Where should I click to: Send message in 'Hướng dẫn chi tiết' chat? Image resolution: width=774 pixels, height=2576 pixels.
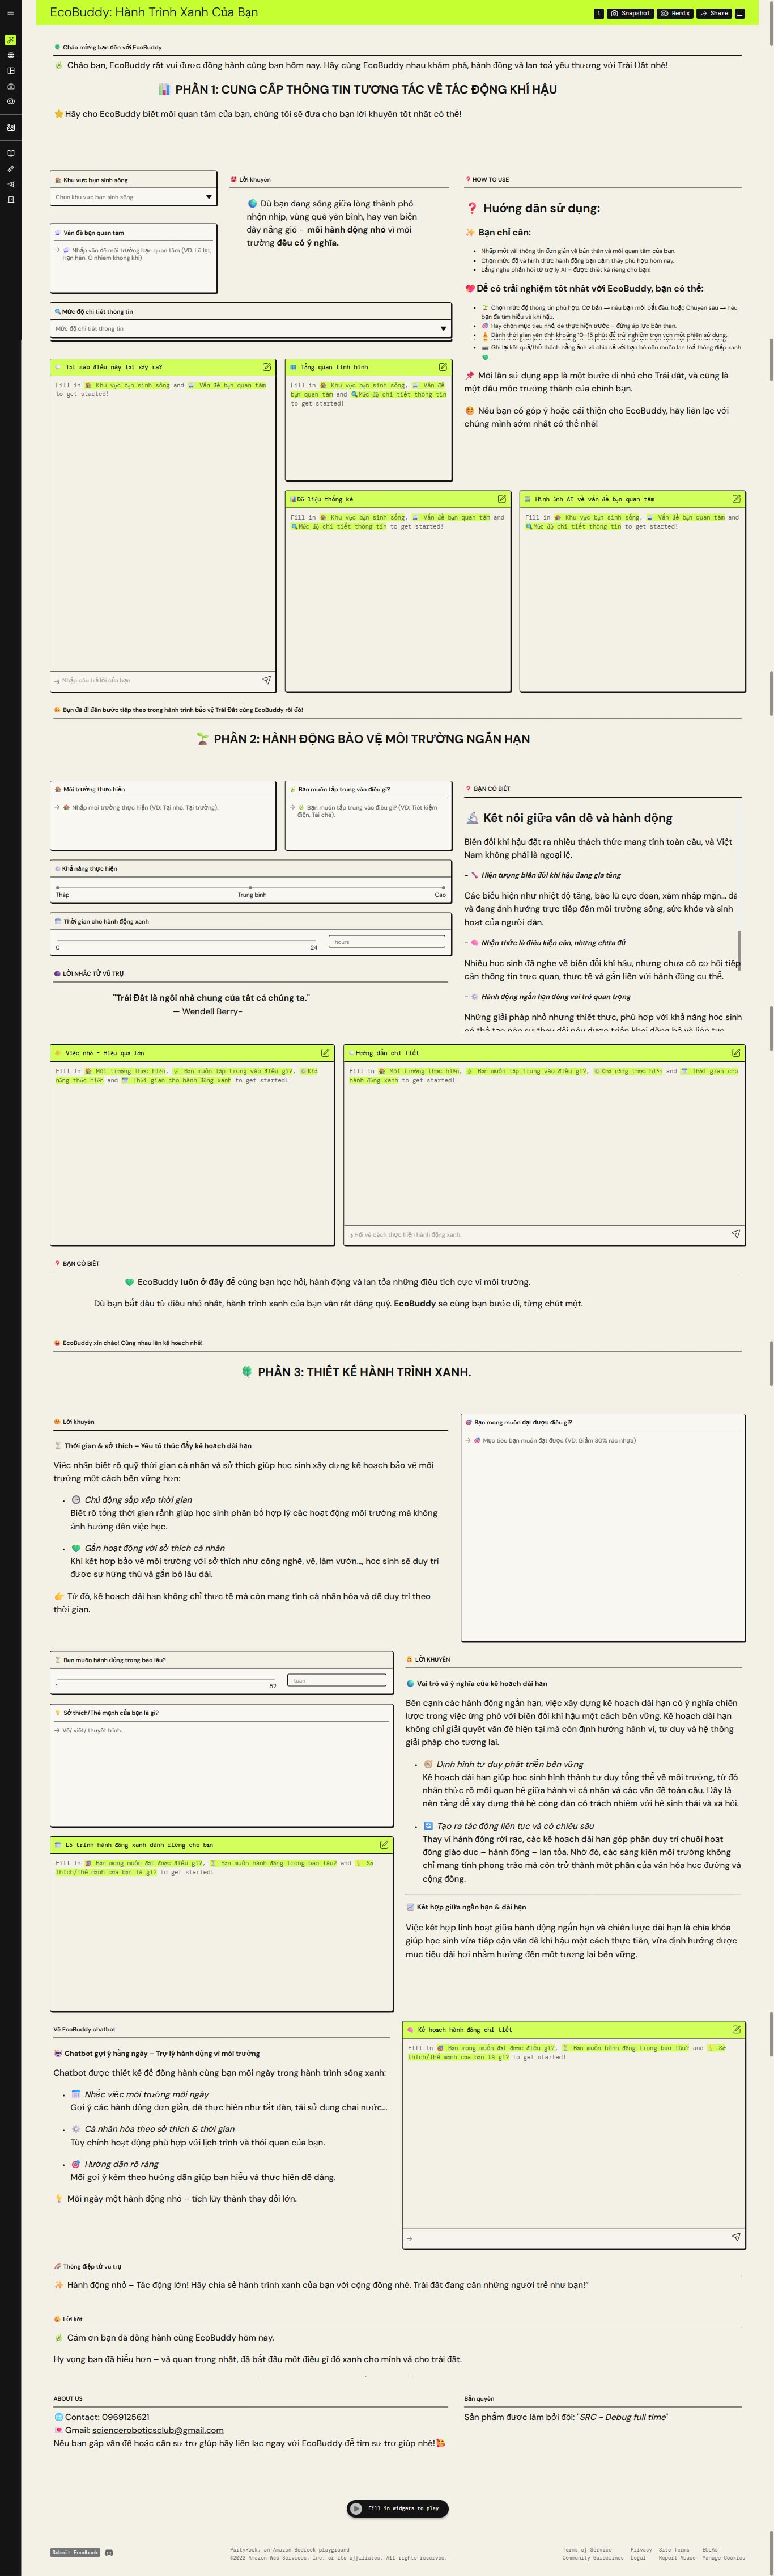tap(736, 1234)
